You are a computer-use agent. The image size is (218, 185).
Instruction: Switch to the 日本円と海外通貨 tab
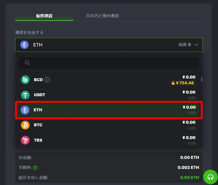(102, 16)
